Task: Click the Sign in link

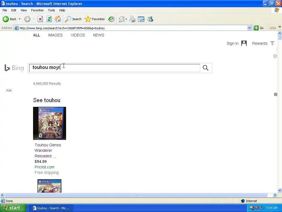Action: [232, 43]
